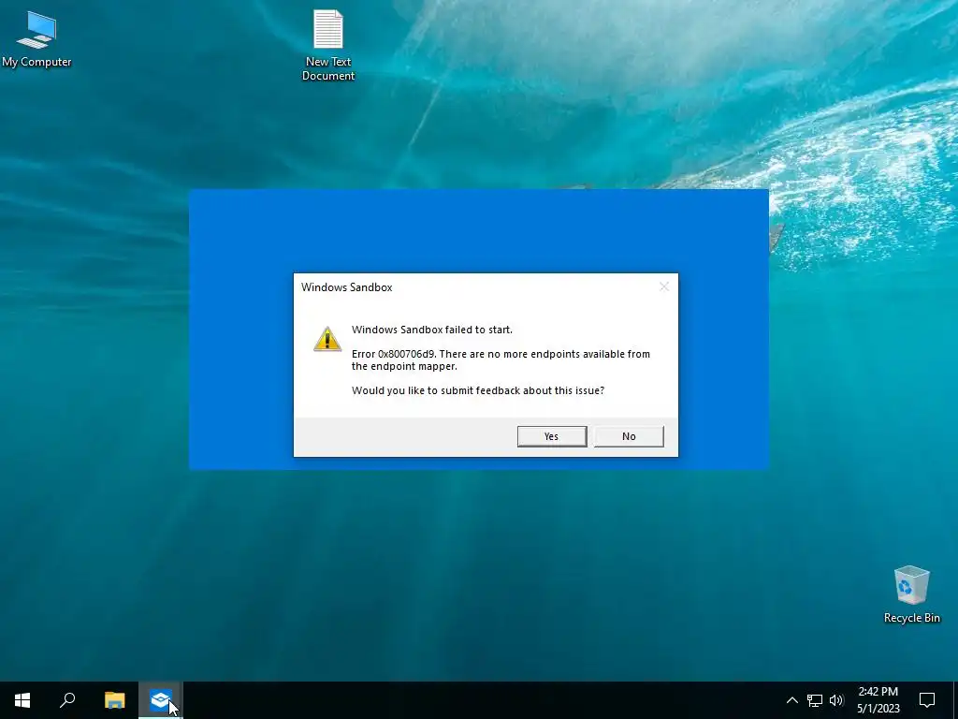The image size is (958, 719).
Task: Open taskbar search magnifier
Action: tap(67, 700)
